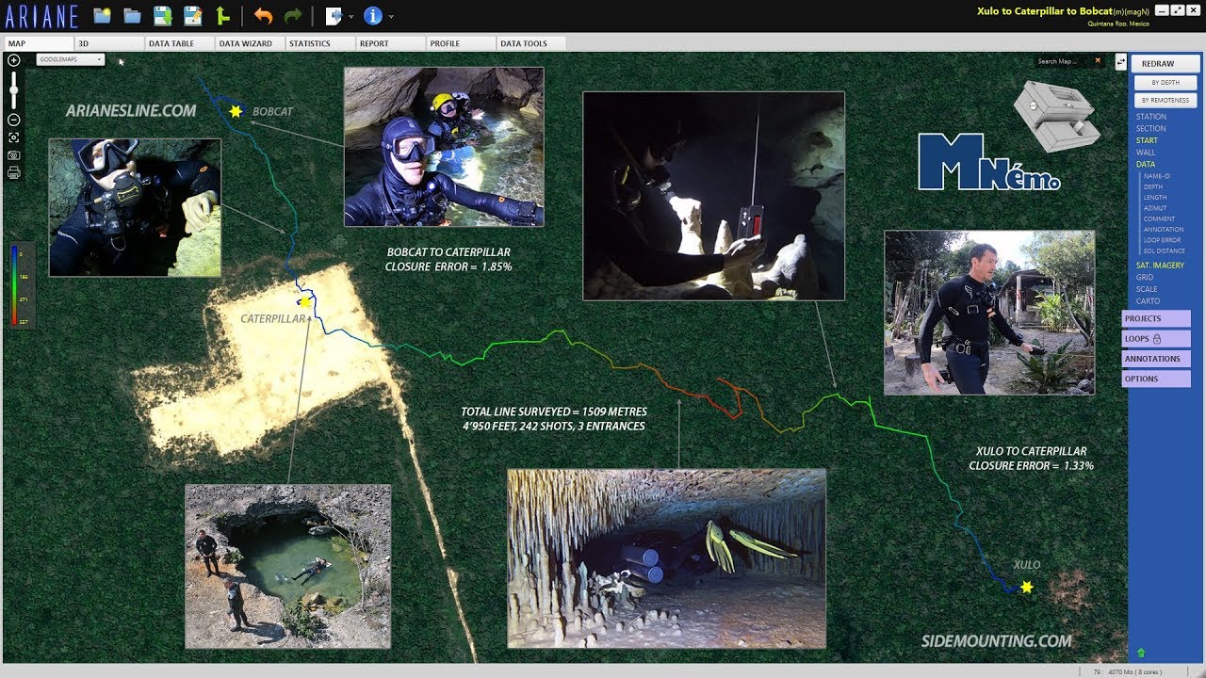Expand the LOOPS panel
This screenshot has width=1206, height=678.
tap(1156, 339)
